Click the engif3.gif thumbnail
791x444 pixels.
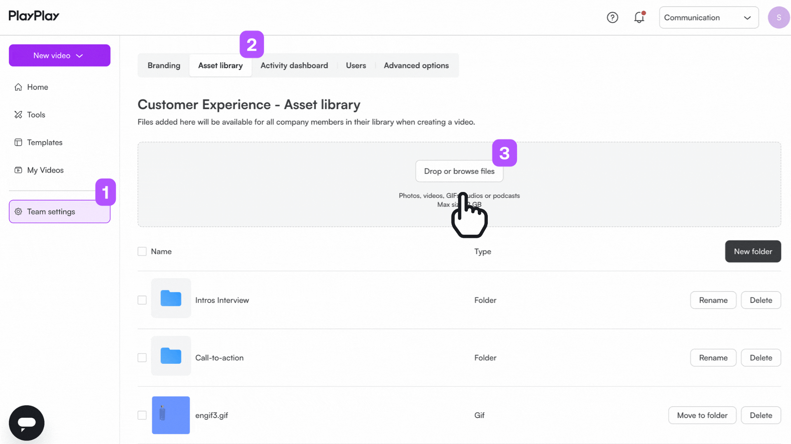coord(171,415)
